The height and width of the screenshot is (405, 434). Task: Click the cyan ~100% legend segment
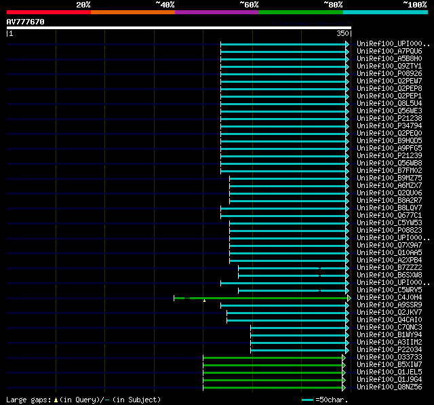click(x=386, y=12)
